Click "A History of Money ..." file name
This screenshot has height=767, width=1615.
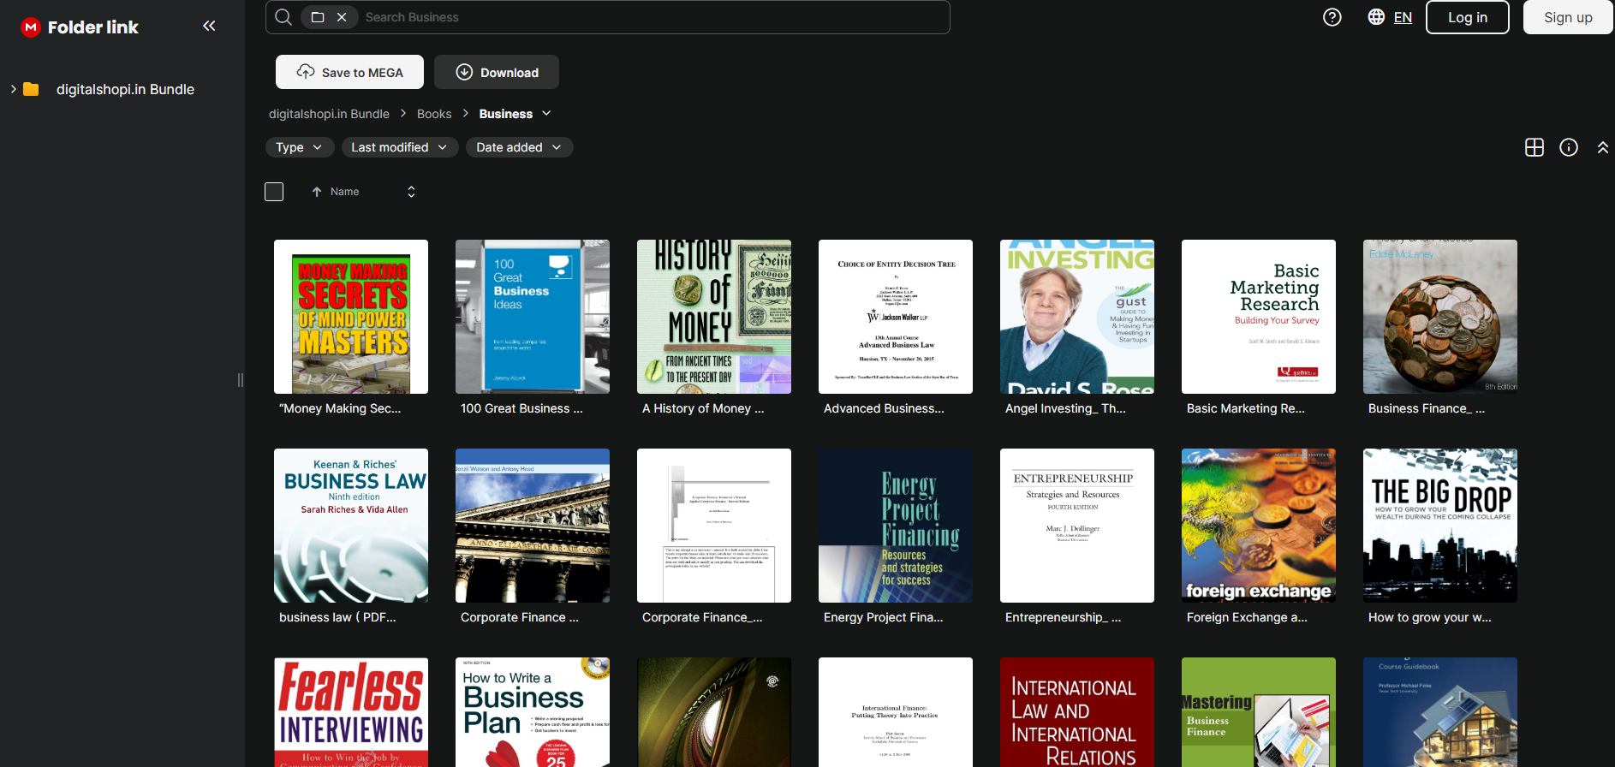point(703,408)
